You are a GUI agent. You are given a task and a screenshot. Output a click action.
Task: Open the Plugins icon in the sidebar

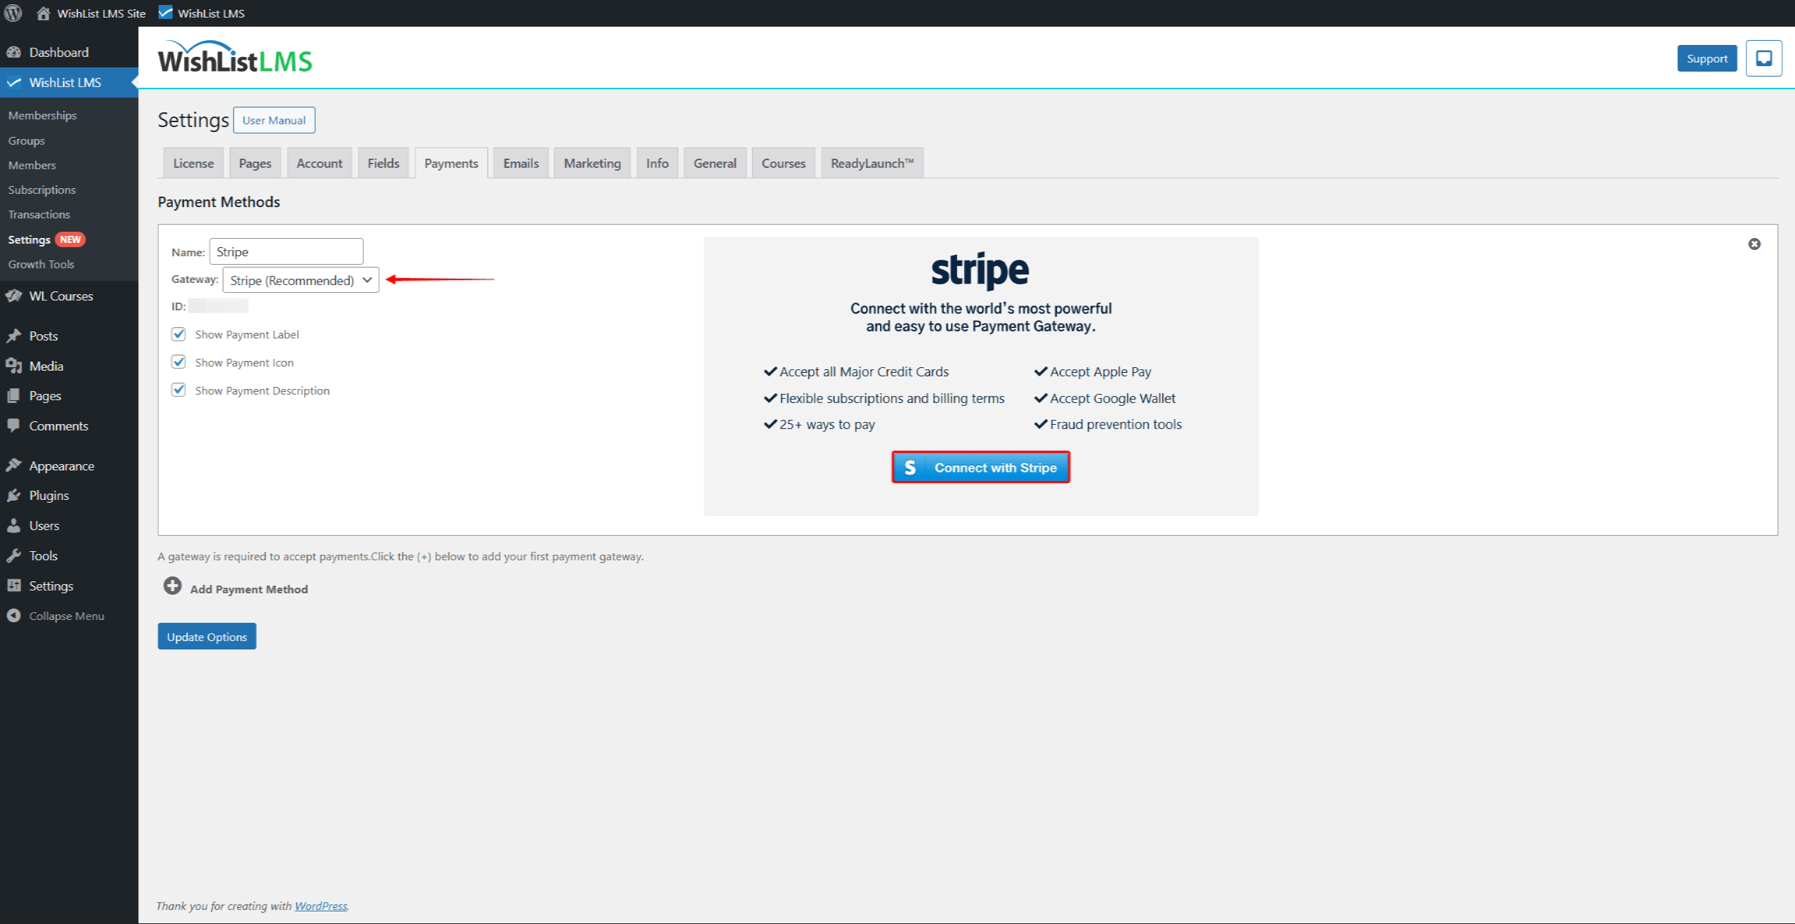(15, 495)
